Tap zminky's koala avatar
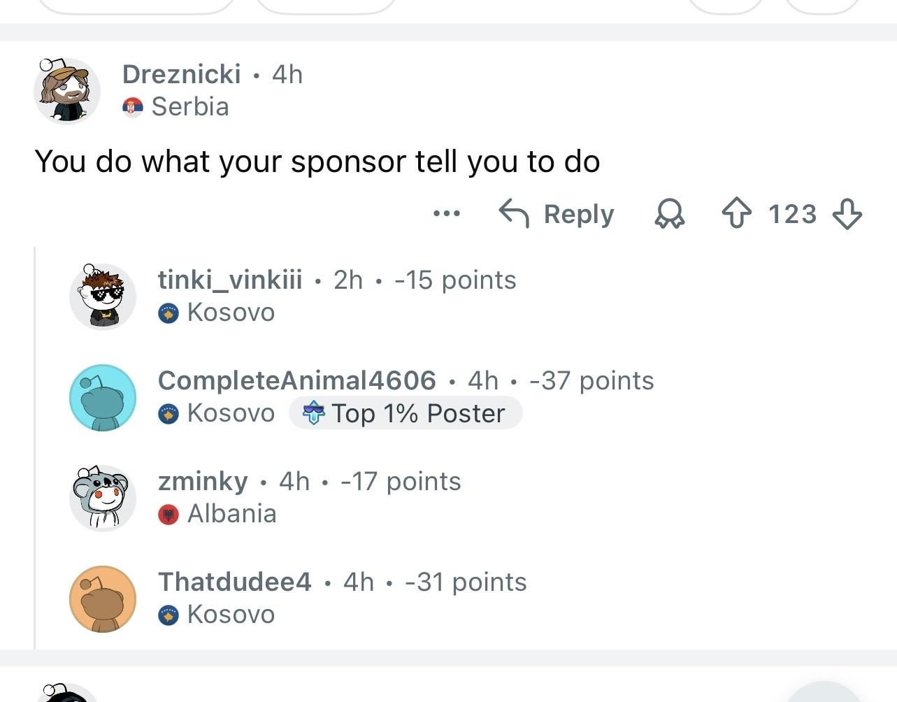This screenshot has height=702, width=897. [x=103, y=498]
